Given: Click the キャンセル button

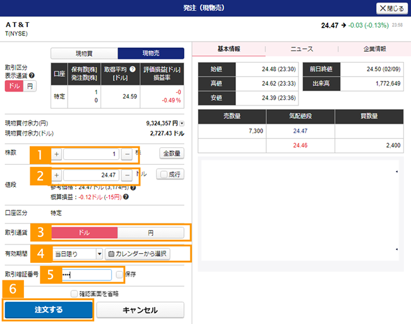Looking at the screenshot, I should coord(140,310).
